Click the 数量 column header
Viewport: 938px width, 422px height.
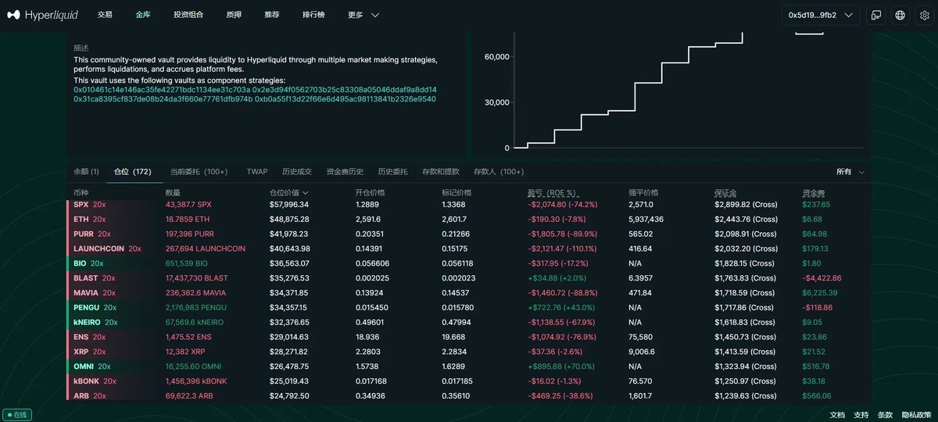click(x=174, y=192)
